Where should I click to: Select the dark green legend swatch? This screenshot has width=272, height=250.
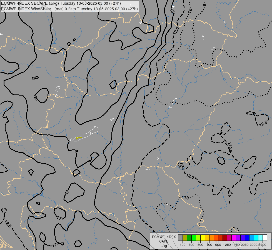(x=189, y=237)
